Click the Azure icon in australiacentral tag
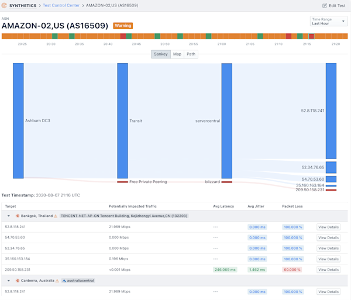The image size is (351, 300). 64,281
